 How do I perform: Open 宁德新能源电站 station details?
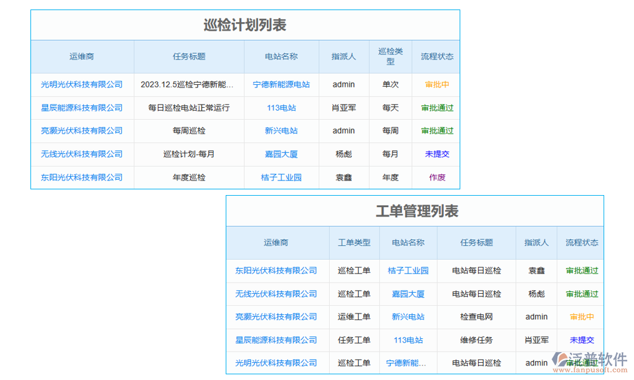[x=281, y=84]
